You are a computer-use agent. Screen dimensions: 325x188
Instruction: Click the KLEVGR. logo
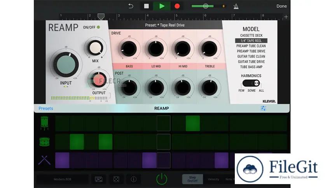(x=269, y=101)
